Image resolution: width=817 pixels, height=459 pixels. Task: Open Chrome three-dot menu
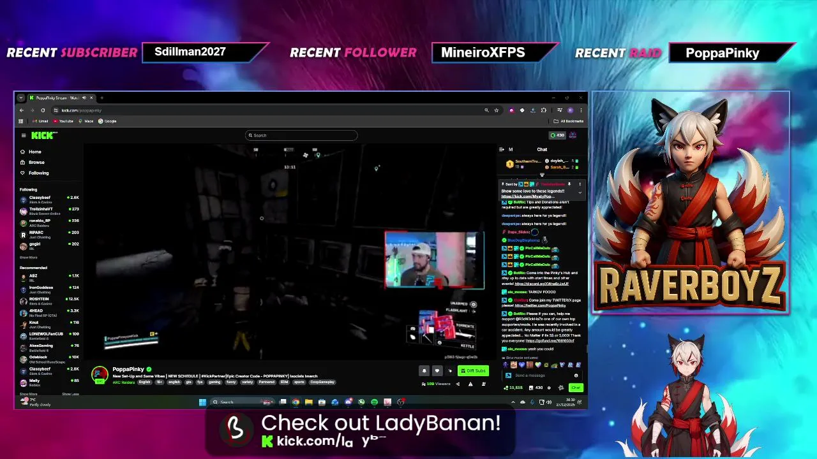[x=581, y=110]
